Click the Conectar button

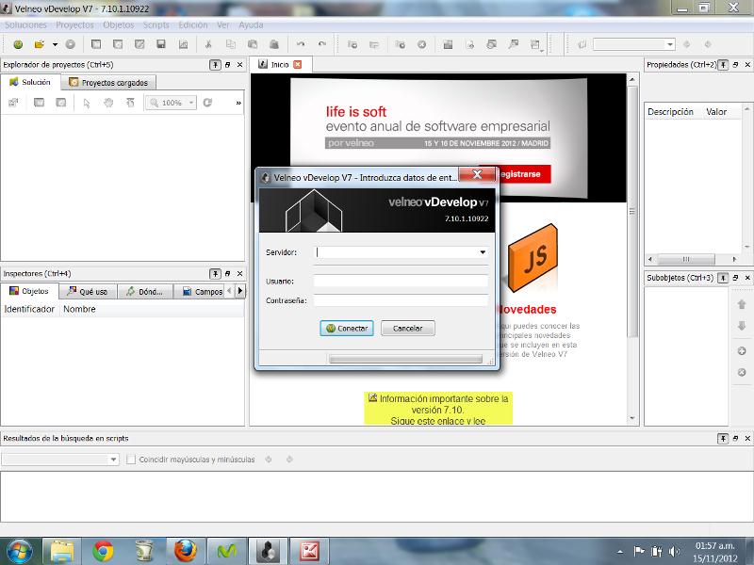[347, 329]
